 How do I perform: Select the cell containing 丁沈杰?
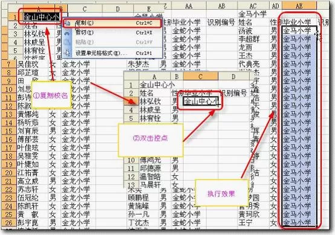click(x=143, y=223)
